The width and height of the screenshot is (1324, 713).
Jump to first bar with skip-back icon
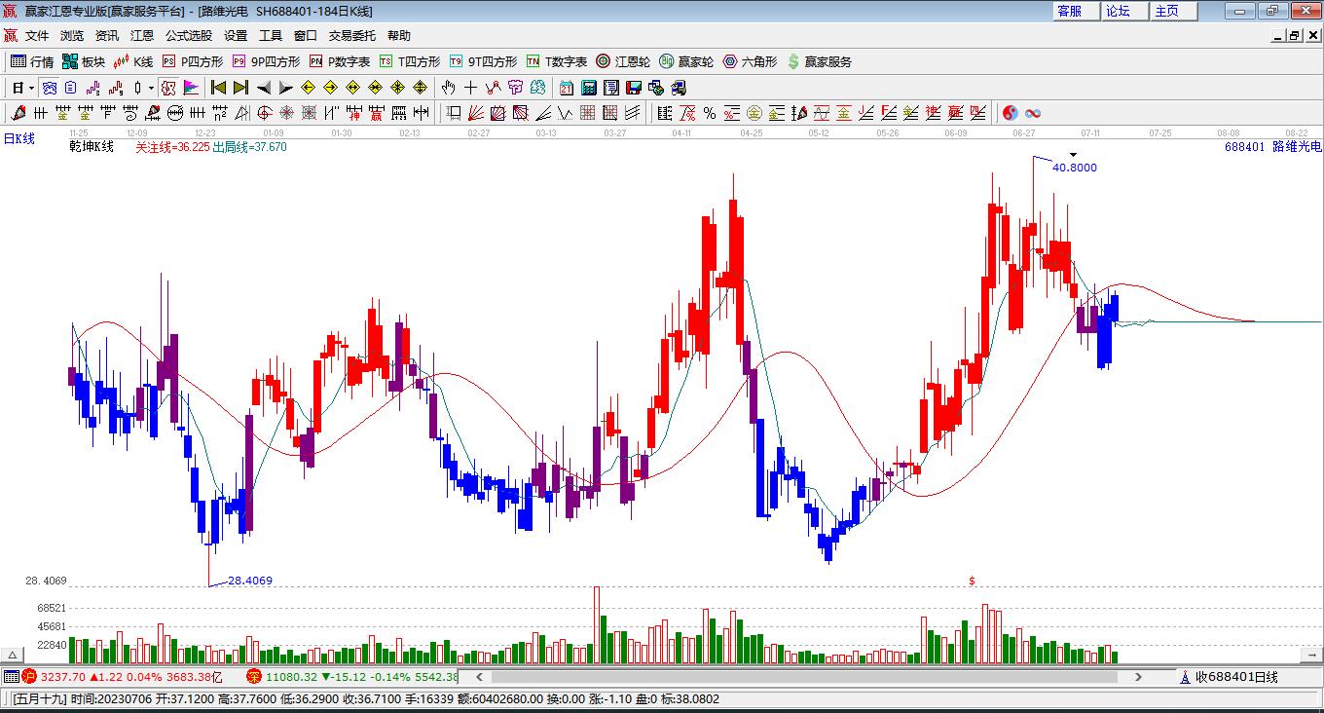point(219,88)
